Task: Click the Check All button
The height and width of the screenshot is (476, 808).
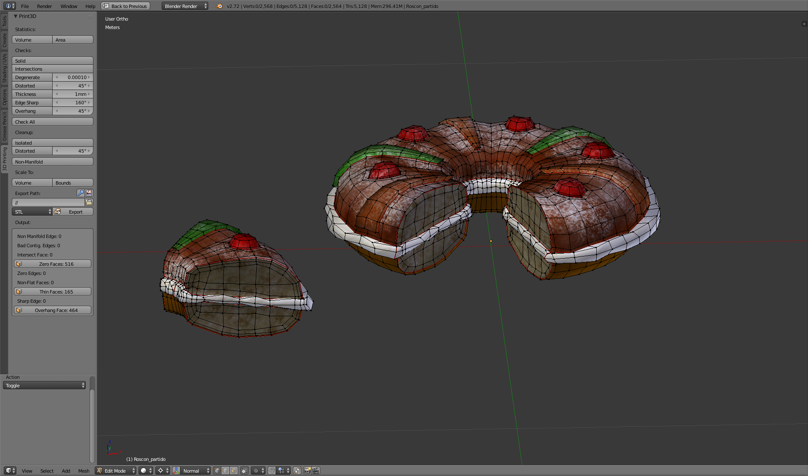Action: 53,122
